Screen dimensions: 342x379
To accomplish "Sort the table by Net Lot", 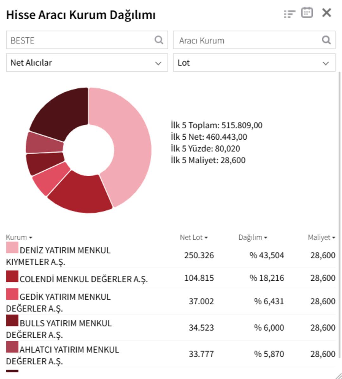I will point(194,236).
